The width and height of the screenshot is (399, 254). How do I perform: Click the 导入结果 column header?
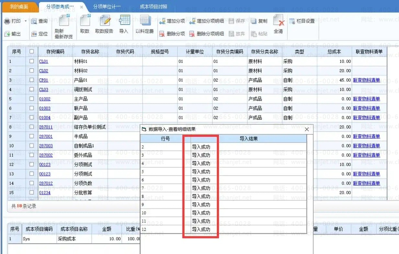click(x=248, y=139)
